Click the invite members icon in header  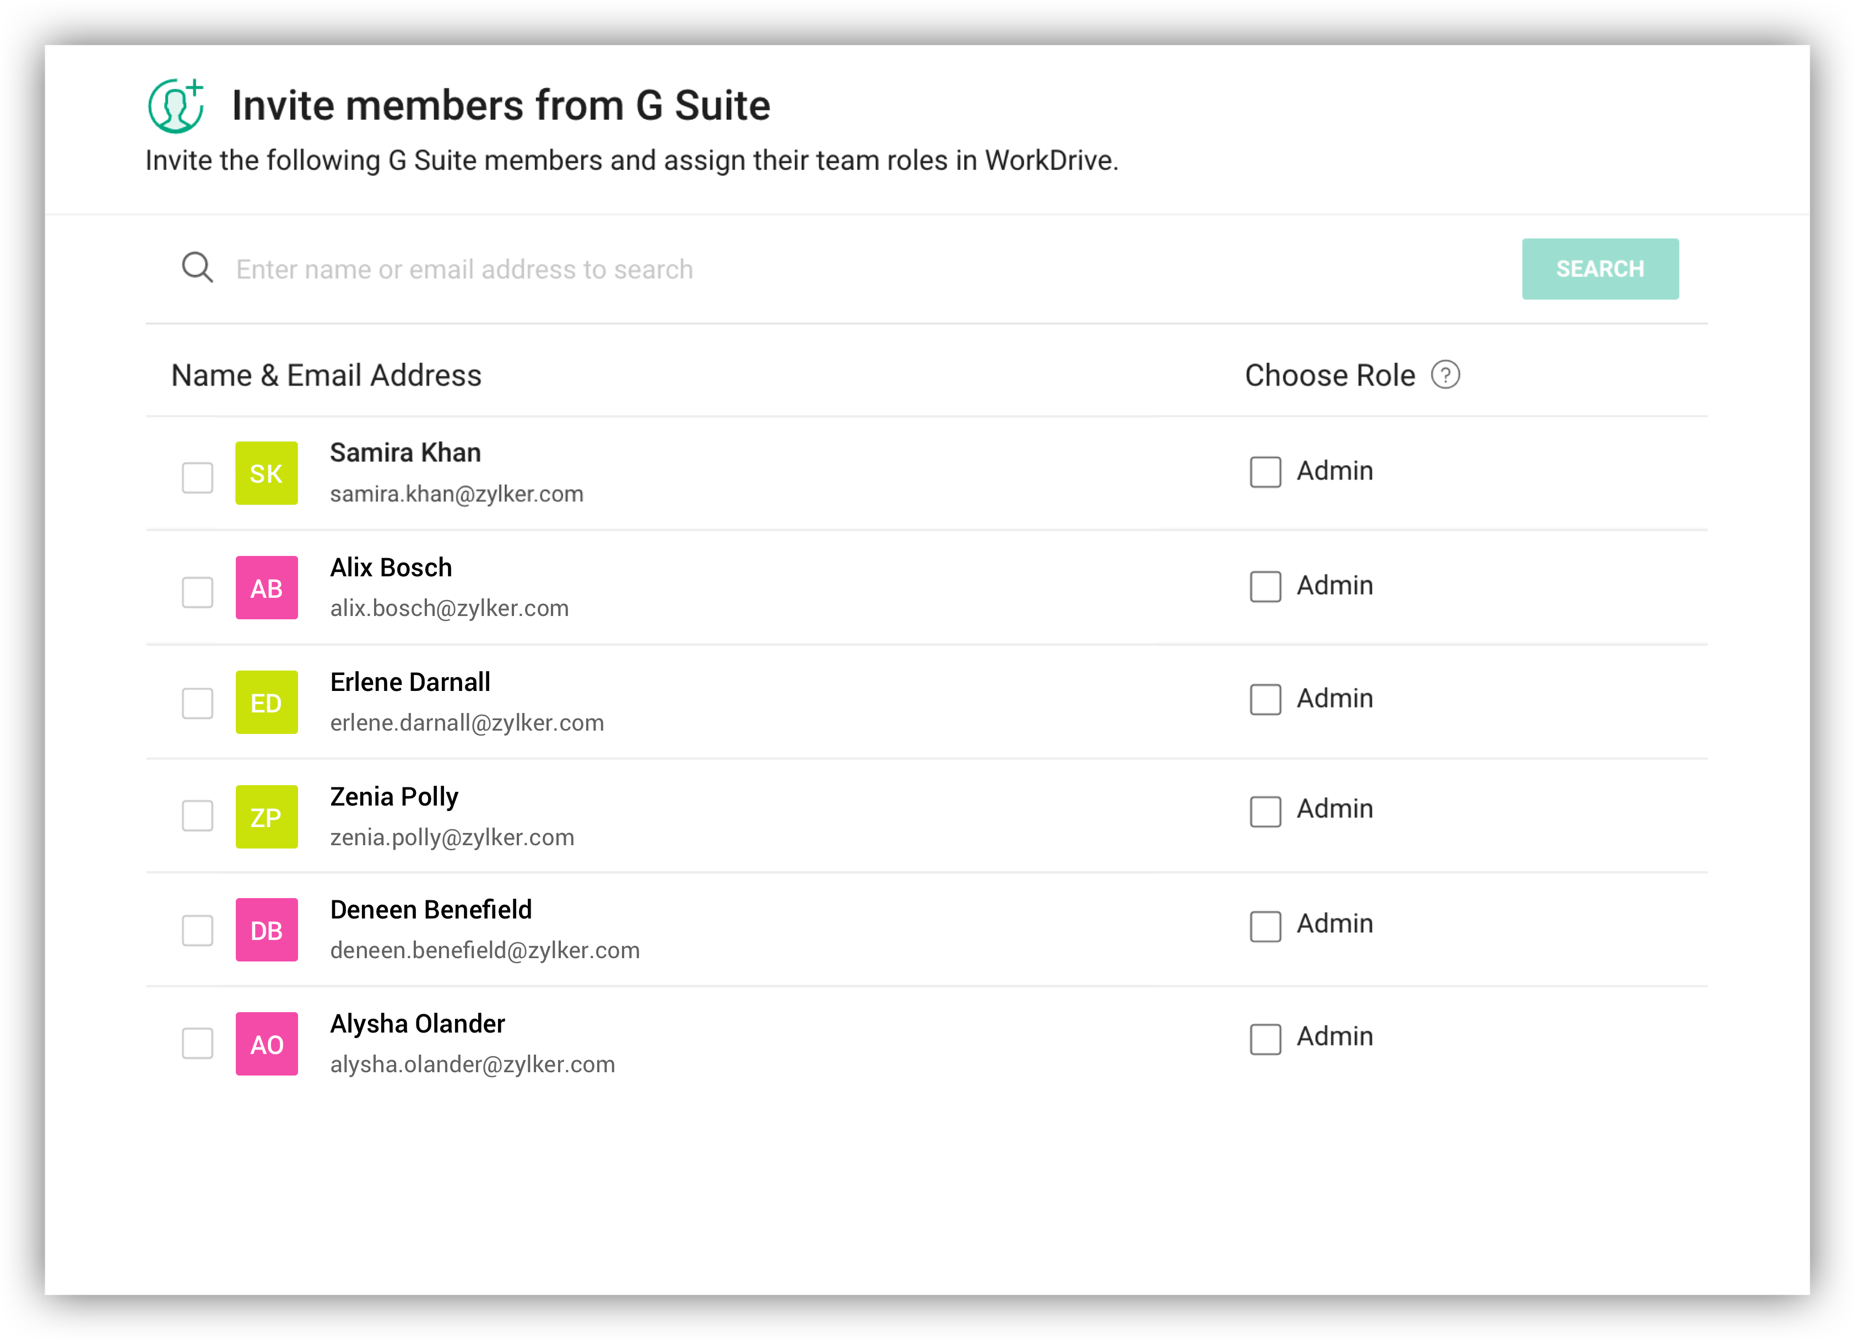(x=176, y=106)
